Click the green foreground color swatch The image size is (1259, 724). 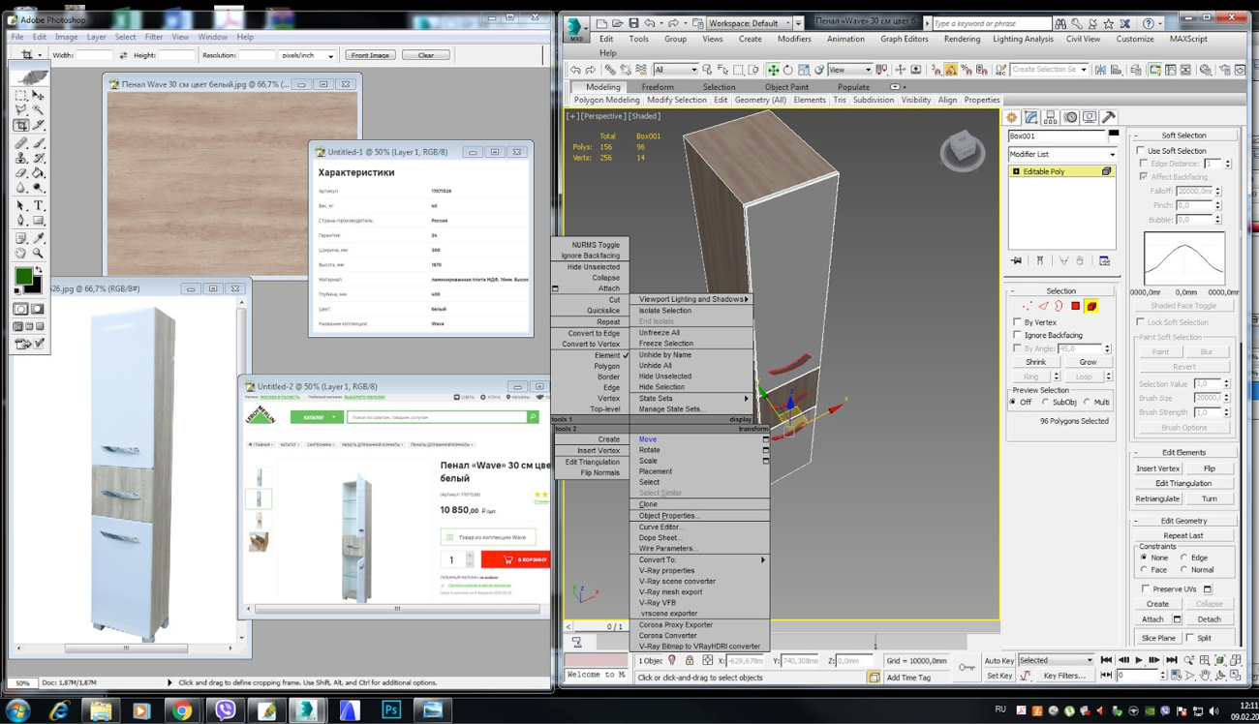point(23,277)
